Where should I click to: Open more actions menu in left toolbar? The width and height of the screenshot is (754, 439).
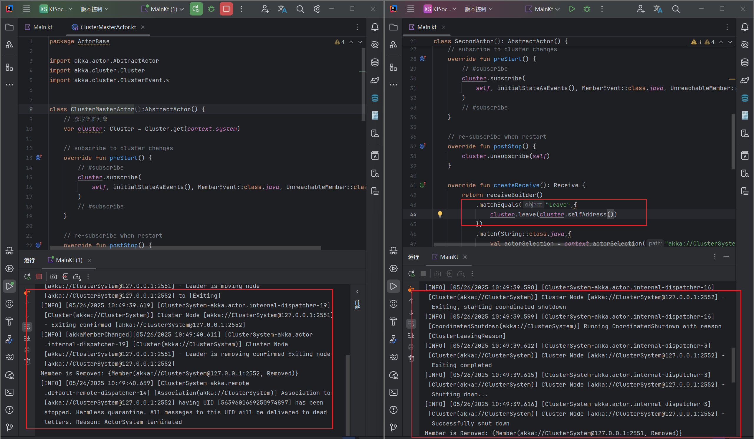point(242,9)
